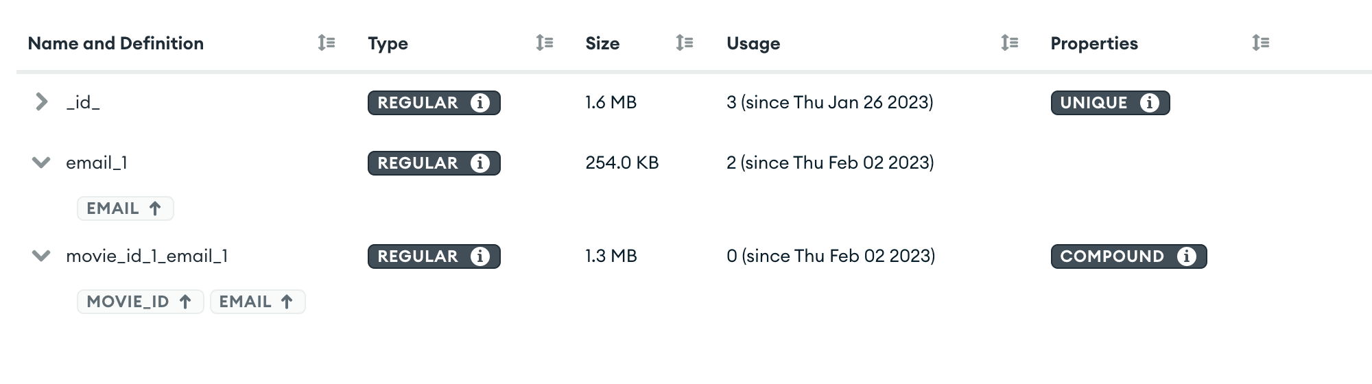Click the MOVIE_ID field badge
The width and height of the screenshot is (1372, 384).
point(140,302)
